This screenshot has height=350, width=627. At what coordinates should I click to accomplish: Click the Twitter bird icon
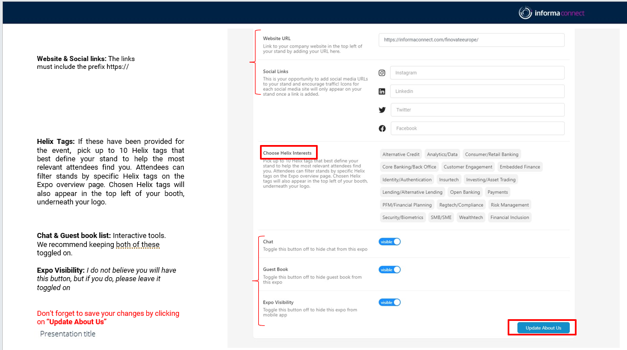click(382, 110)
